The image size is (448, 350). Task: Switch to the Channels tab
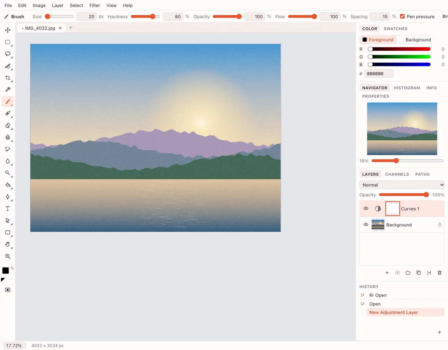tap(397, 174)
